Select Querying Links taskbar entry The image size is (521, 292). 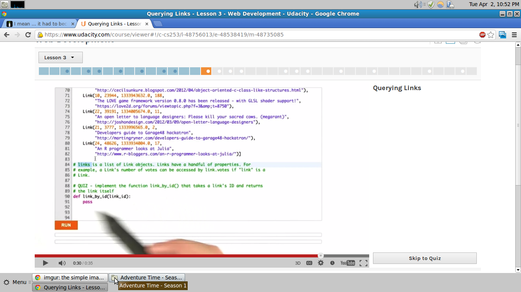pos(70,287)
